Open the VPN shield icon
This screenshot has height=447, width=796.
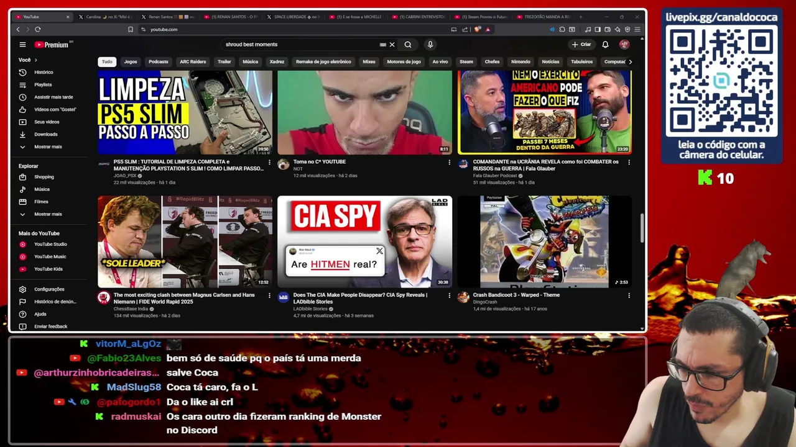[627, 29]
